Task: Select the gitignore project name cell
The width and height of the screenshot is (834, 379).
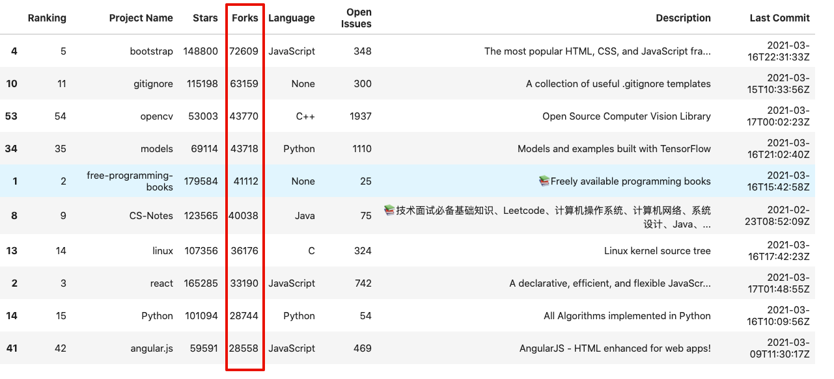Action: pyautogui.click(x=154, y=84)
